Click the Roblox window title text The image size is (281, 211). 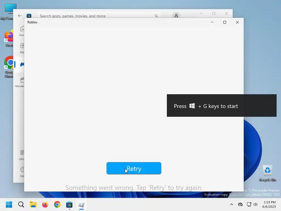pyautogui.click(x=32, y=22)
